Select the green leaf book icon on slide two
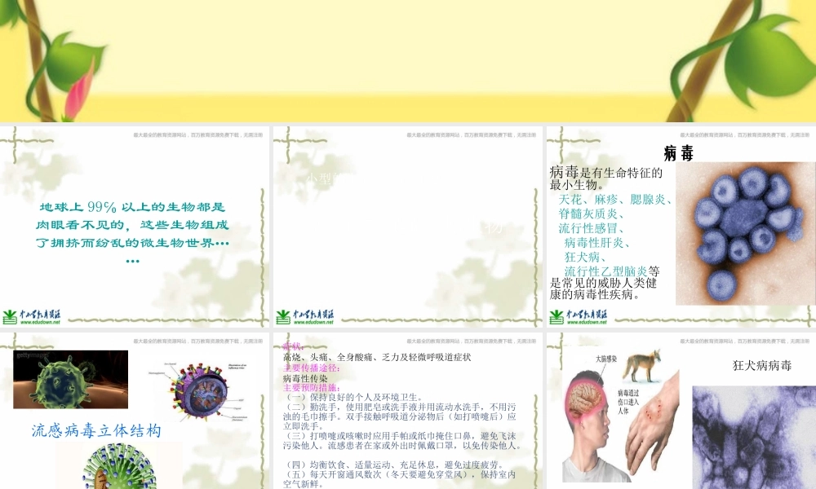The image size is (816, 489). click(x=286, y=315)
